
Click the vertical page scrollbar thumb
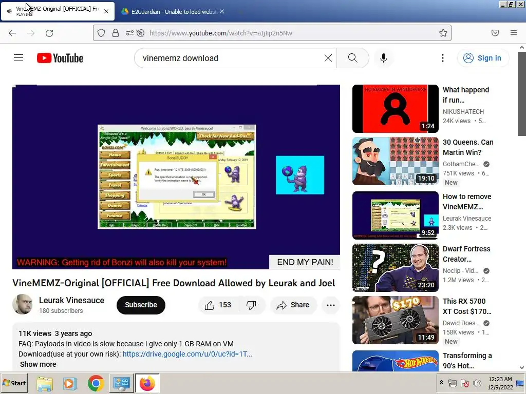tap(522, 94)
